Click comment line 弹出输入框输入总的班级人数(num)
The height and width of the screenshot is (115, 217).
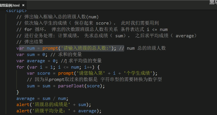tap(58, 17)
